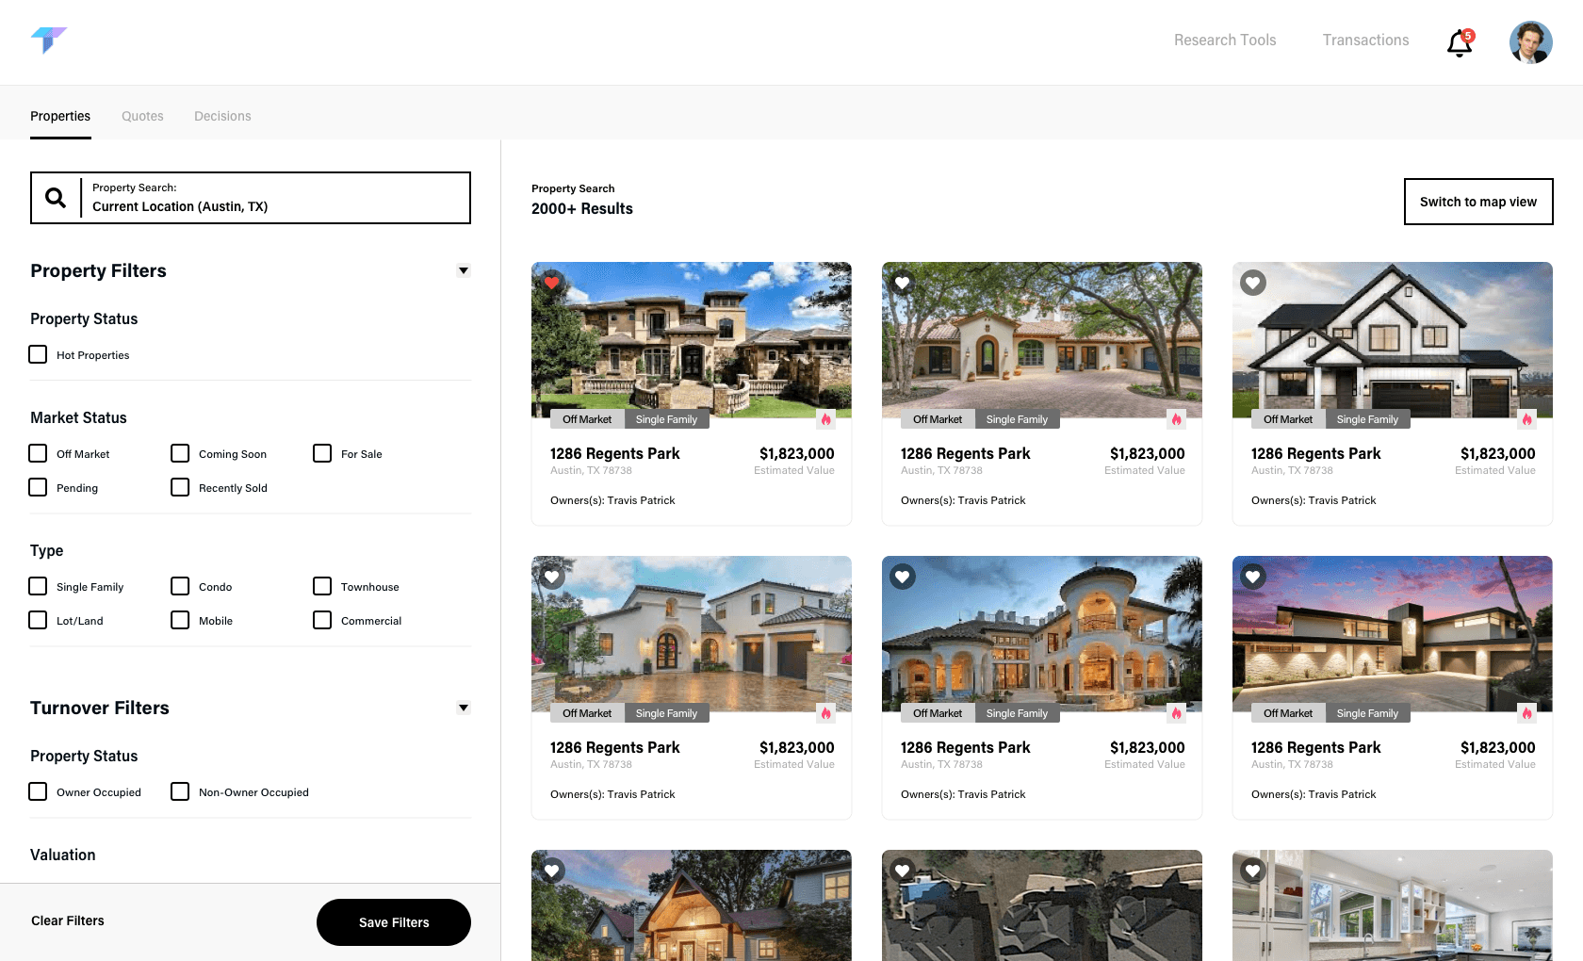Open the user profile avatar
This screenshot has height=961, width=1583.
(x=1531, y=42)
